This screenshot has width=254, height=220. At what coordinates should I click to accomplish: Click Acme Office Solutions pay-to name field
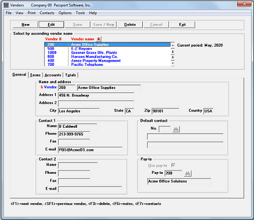[x=180, y=182]
